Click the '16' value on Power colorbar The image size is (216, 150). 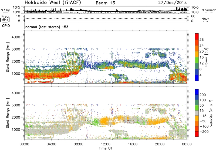(201, 57)
